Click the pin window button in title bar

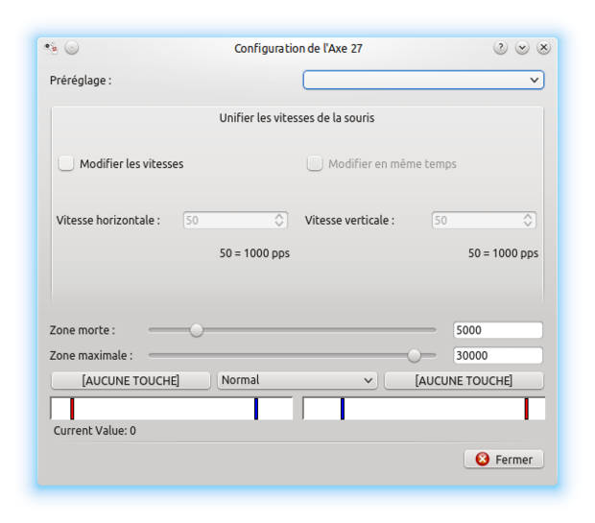tap(72, 48)
